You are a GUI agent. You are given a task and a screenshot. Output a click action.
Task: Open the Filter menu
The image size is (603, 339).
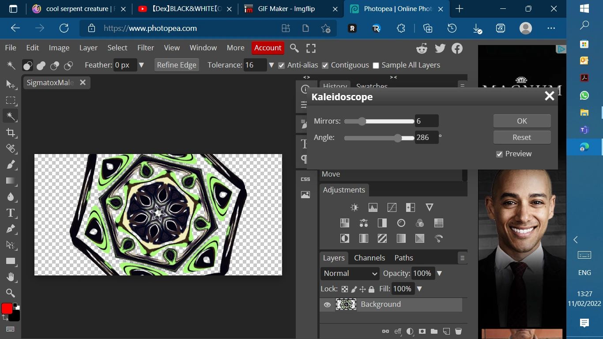[x=145, y=48]
